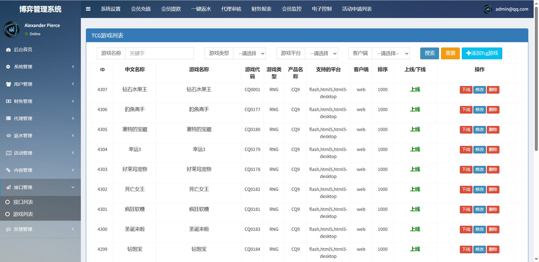
Task: Click the gear icon for 系统管理
Action: click(x=8, y=67)
